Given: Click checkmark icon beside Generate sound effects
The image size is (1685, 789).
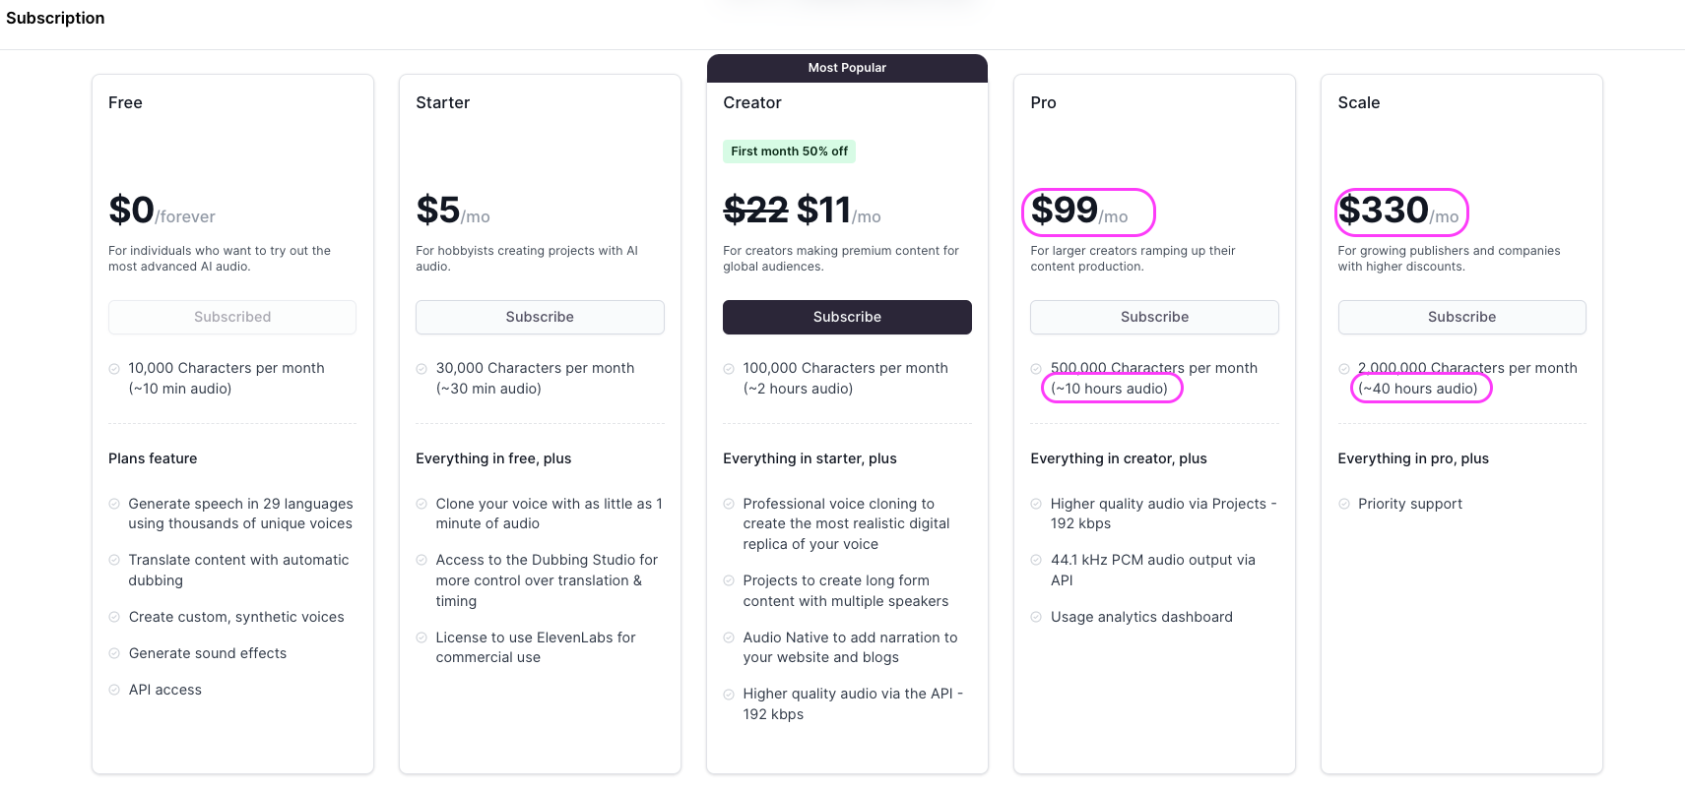Looking at the screenshot, I should click(114, 653).
